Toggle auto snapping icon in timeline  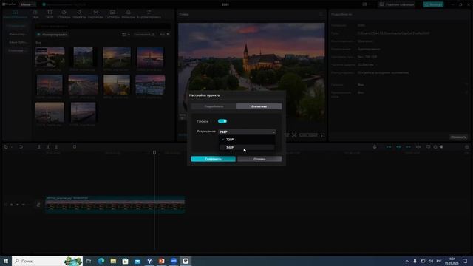(398, 147)
